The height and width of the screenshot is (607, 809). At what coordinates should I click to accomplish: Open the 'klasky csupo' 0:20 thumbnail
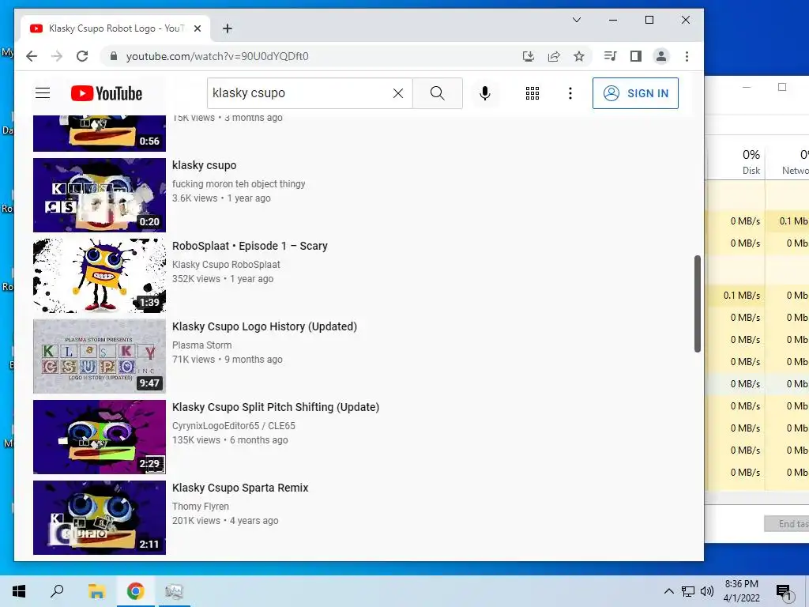coord(100,195)
